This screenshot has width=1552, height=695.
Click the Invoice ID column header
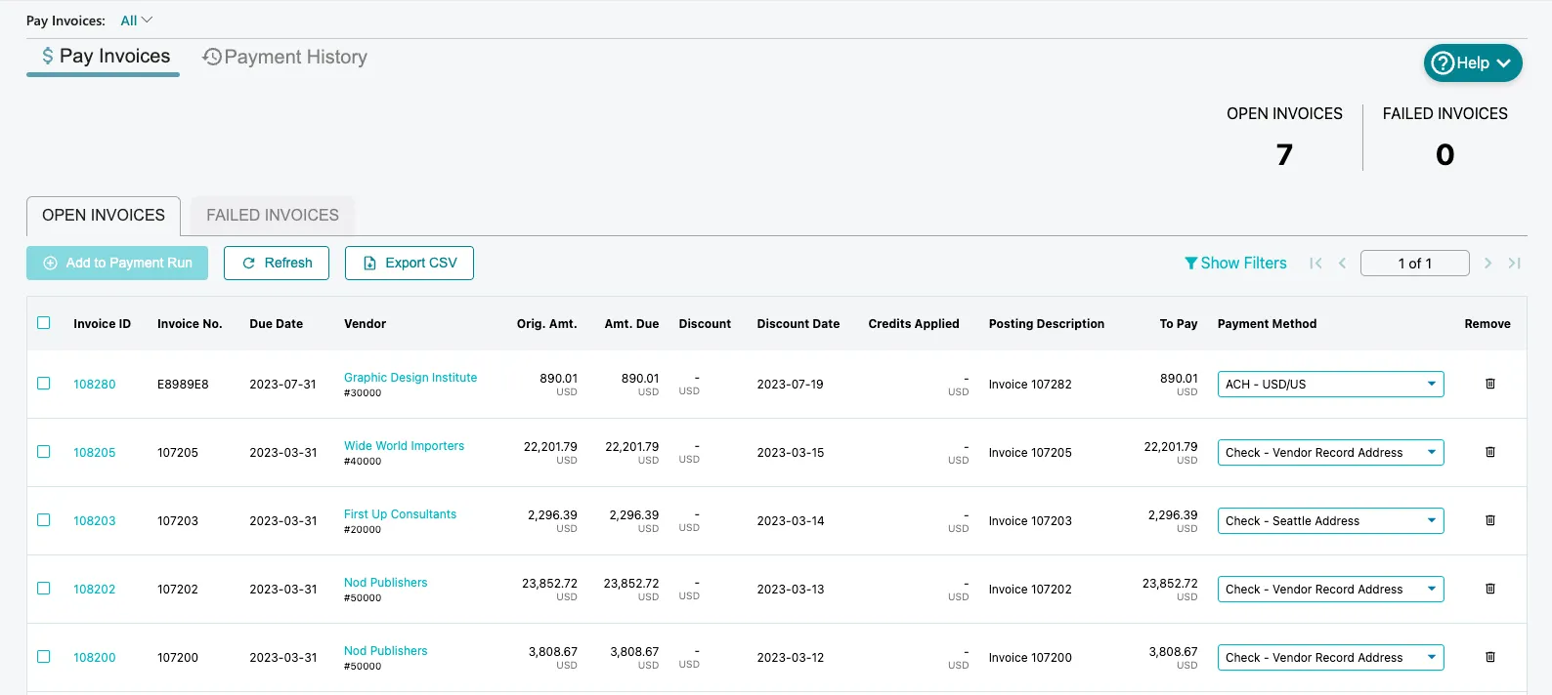(x=102, y=324)
